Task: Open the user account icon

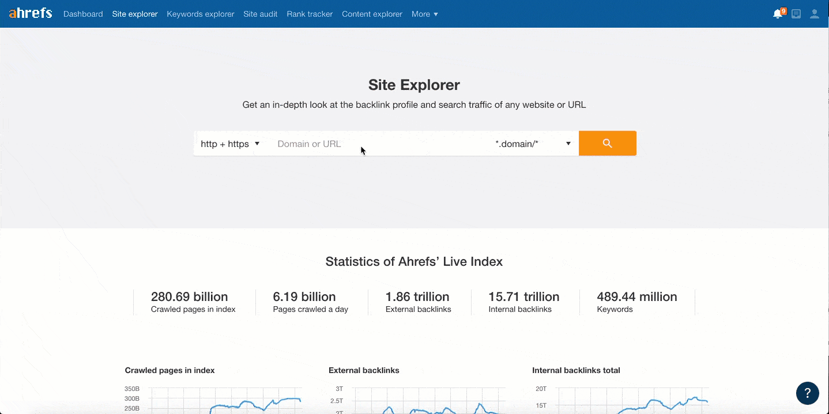Action: coord(815,14)
